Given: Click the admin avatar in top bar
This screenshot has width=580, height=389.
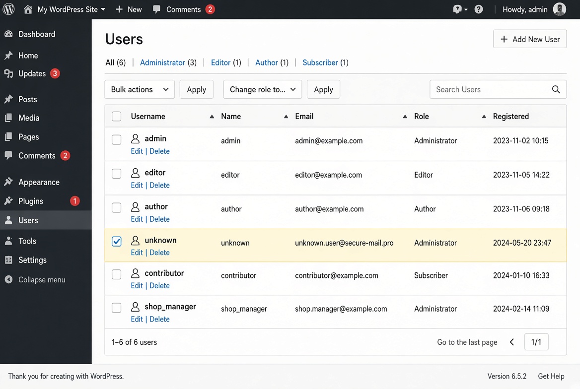Looking at the screenshot, I should point(559,9).
